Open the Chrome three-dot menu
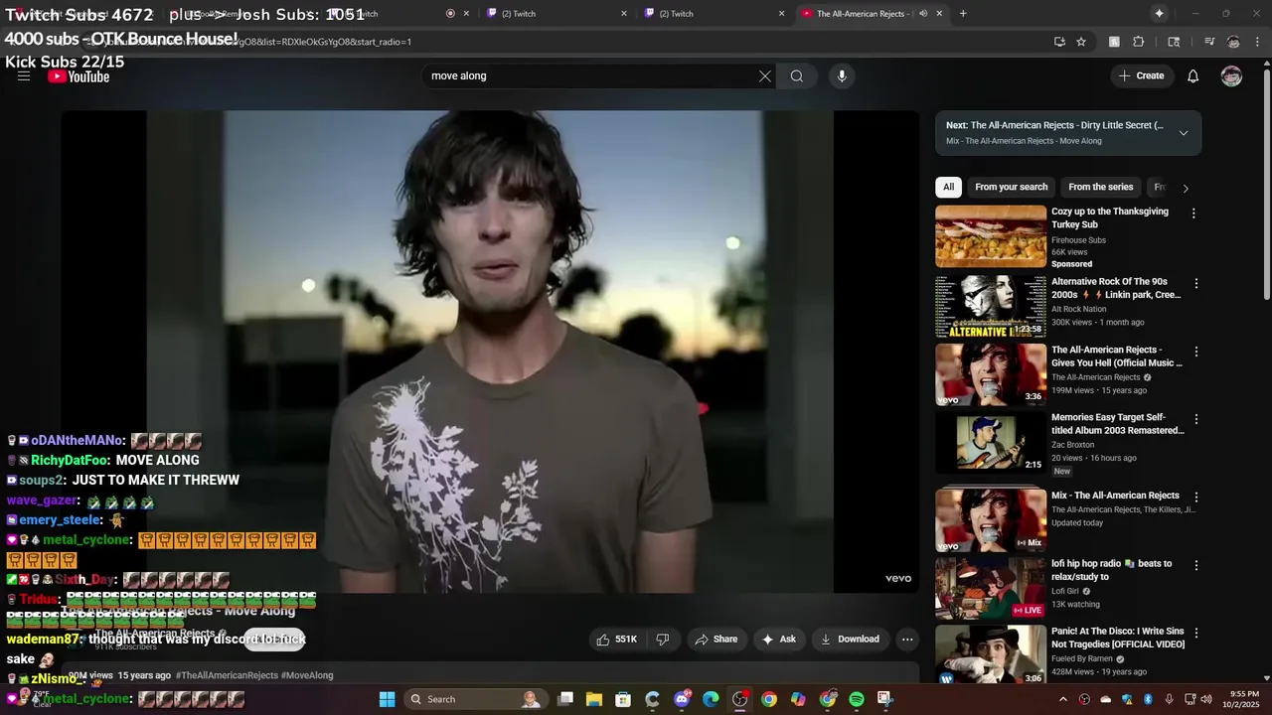Screen dimensions: 1272x715 pos(1258,42)
